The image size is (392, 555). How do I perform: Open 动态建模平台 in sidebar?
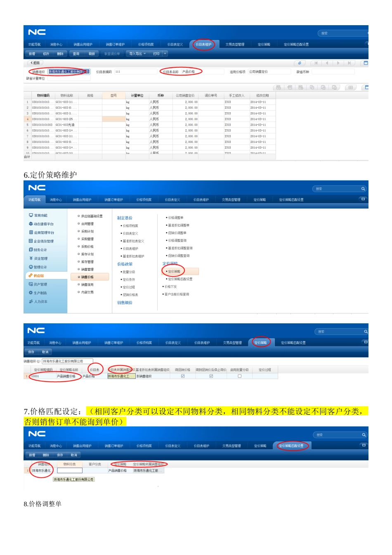[41, 224]
